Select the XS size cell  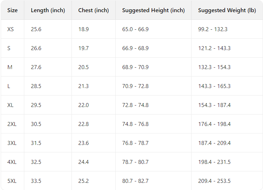[10, 29]
